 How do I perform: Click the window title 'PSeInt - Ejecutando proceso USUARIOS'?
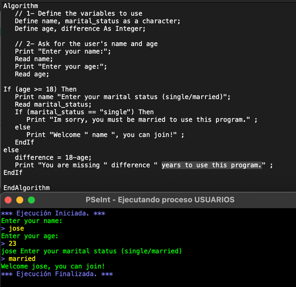point(160,200)
